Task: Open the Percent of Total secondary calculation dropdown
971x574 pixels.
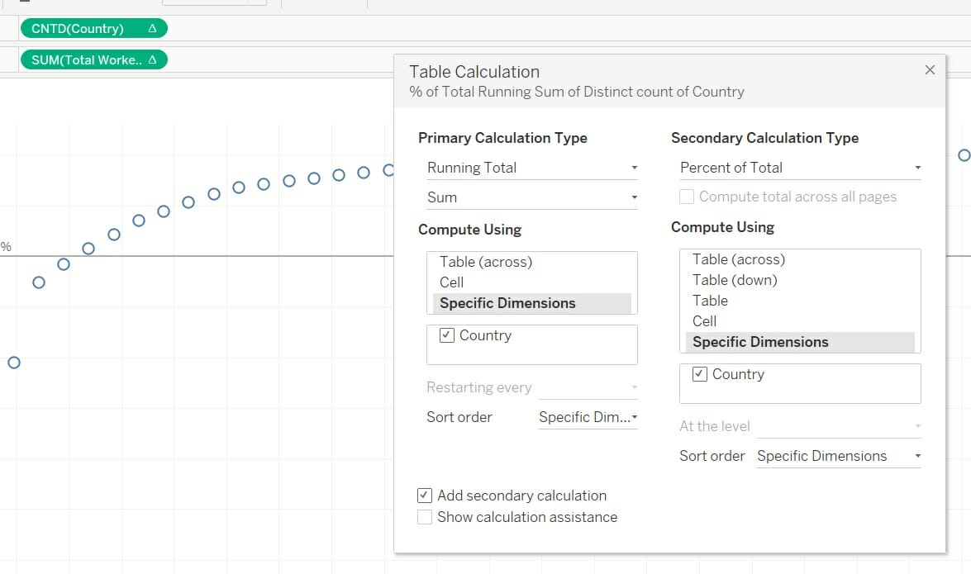Action: pos(798,168)
